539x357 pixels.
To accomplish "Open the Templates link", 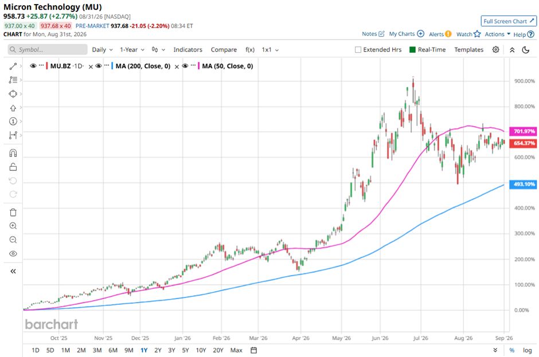I will [468, 49].
